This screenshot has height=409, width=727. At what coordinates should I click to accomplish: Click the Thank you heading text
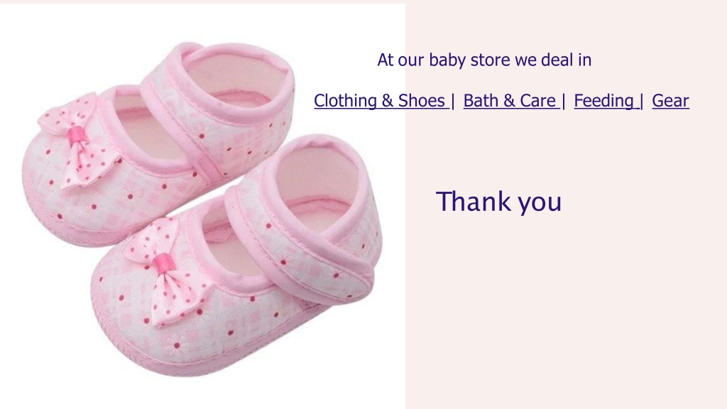tap(498, 202)
